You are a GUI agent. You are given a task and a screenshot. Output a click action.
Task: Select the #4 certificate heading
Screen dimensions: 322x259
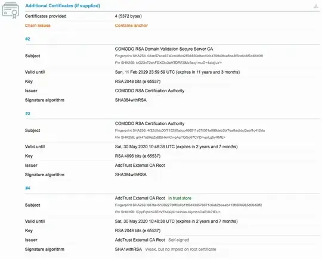pyautogui.click(x=27, y=188)
